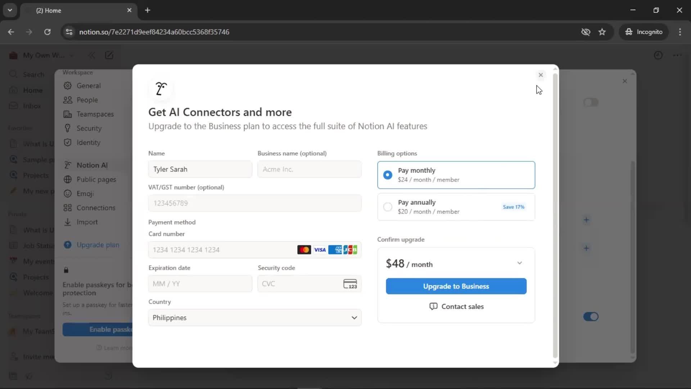Click Invite members in sidebar
The height and width of the screenshot is (389, 691).
tap(32, 357)
